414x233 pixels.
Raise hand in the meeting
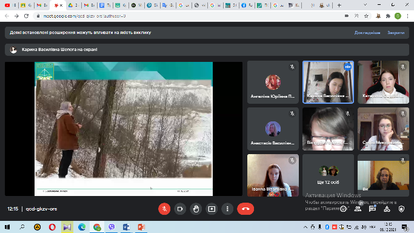(x=196, y=209)
